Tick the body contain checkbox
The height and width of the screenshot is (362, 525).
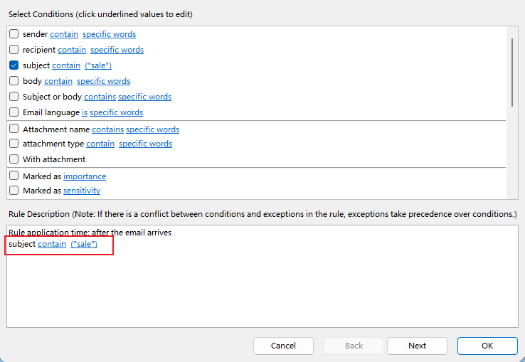14,81
